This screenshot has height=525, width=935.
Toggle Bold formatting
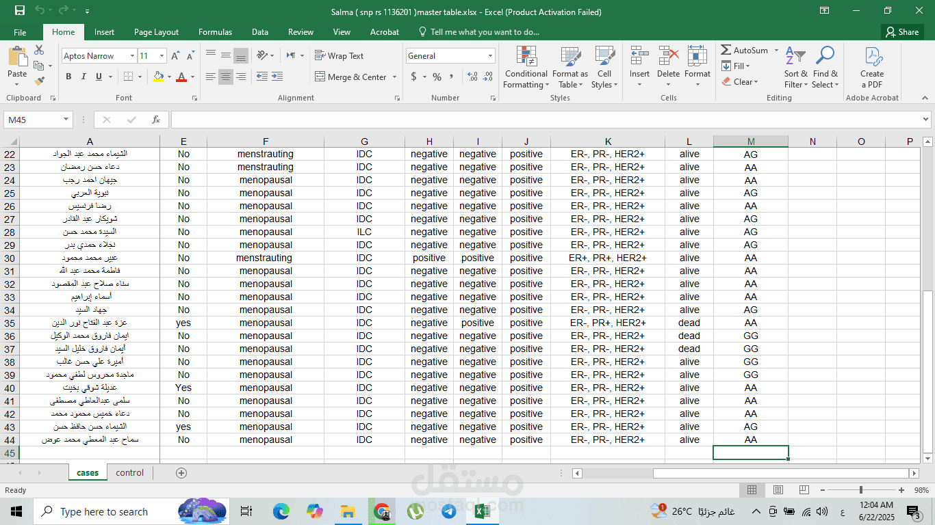click(x=68, y=77)
